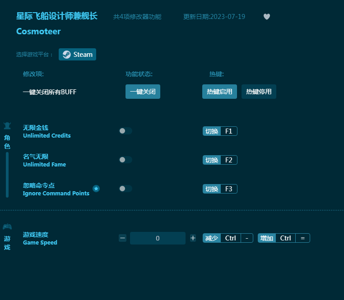
Task: Click the character category icon
Action: pyautogui.click(x=7, y=126)
